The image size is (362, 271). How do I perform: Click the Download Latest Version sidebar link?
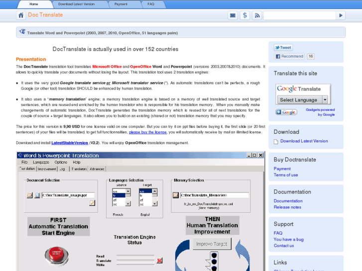click(304, 141)
